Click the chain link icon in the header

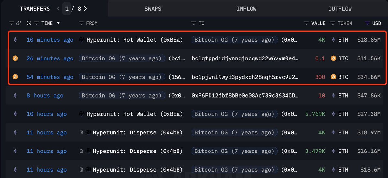coord(19,23)
